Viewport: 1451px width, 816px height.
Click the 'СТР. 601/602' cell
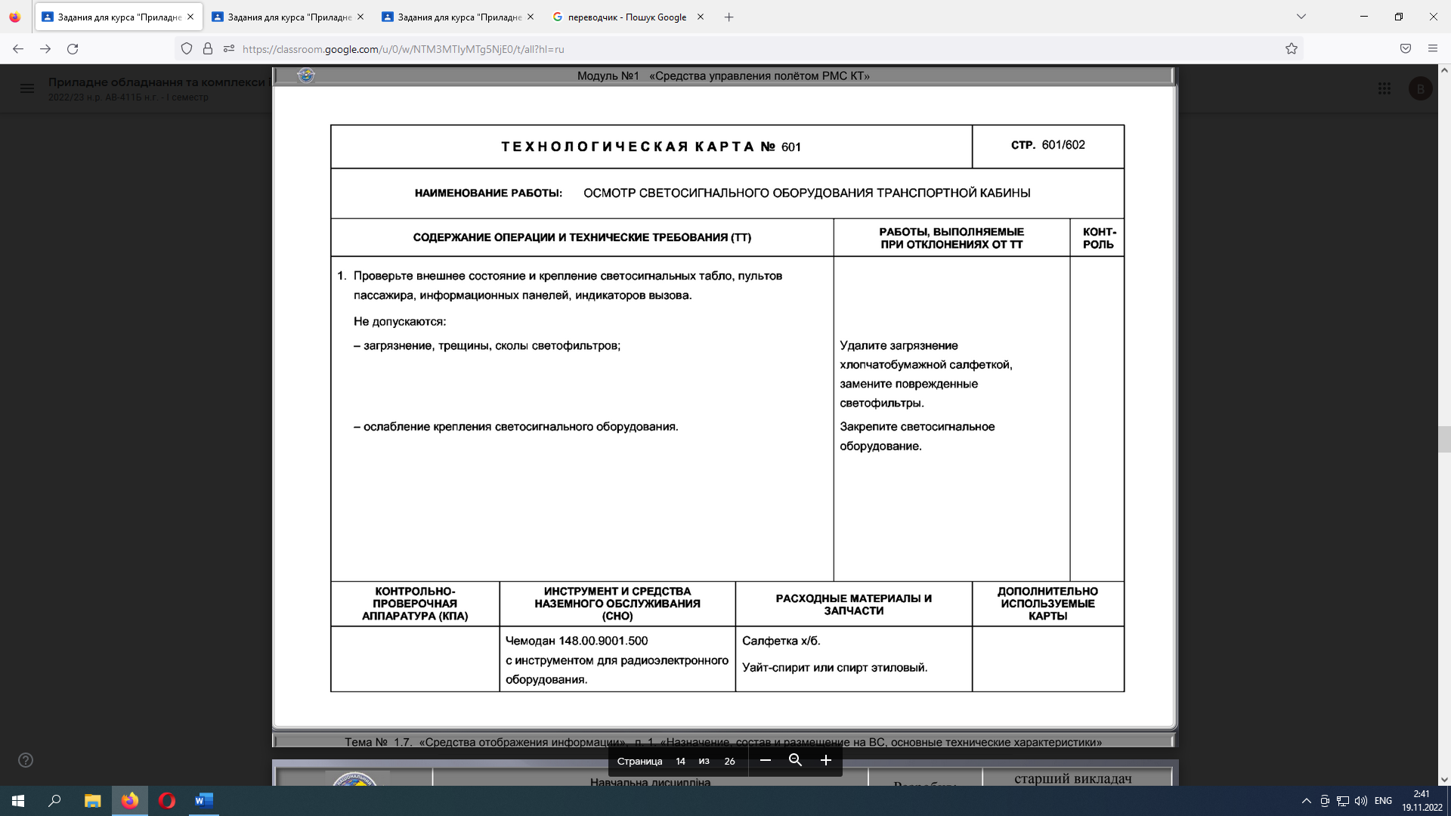coord(1047,145)
